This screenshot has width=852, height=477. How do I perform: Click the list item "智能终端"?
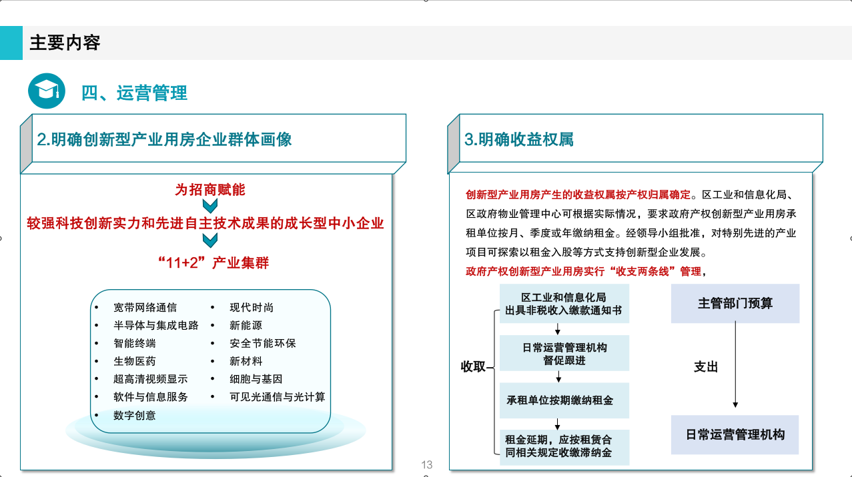(x=134, y=343)
